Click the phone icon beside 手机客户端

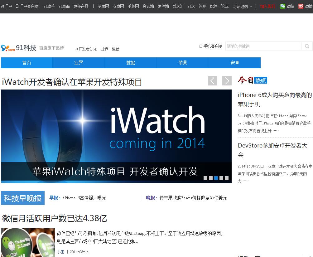click(x=201, y=46)
